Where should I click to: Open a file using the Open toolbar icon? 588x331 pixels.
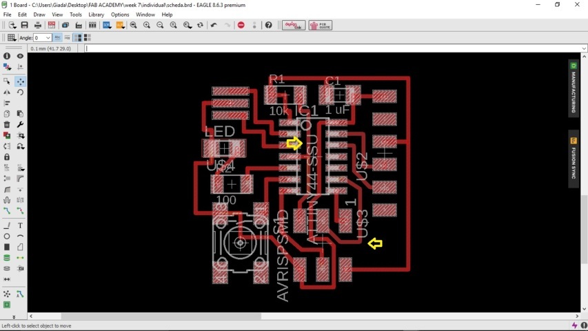coord(12,25)
